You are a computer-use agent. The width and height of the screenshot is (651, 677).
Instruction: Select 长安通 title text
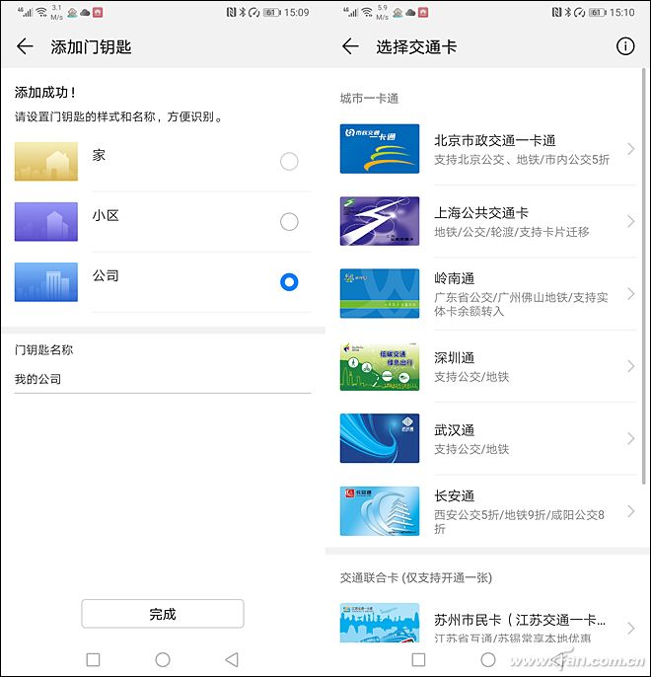(x=455, y=495)
